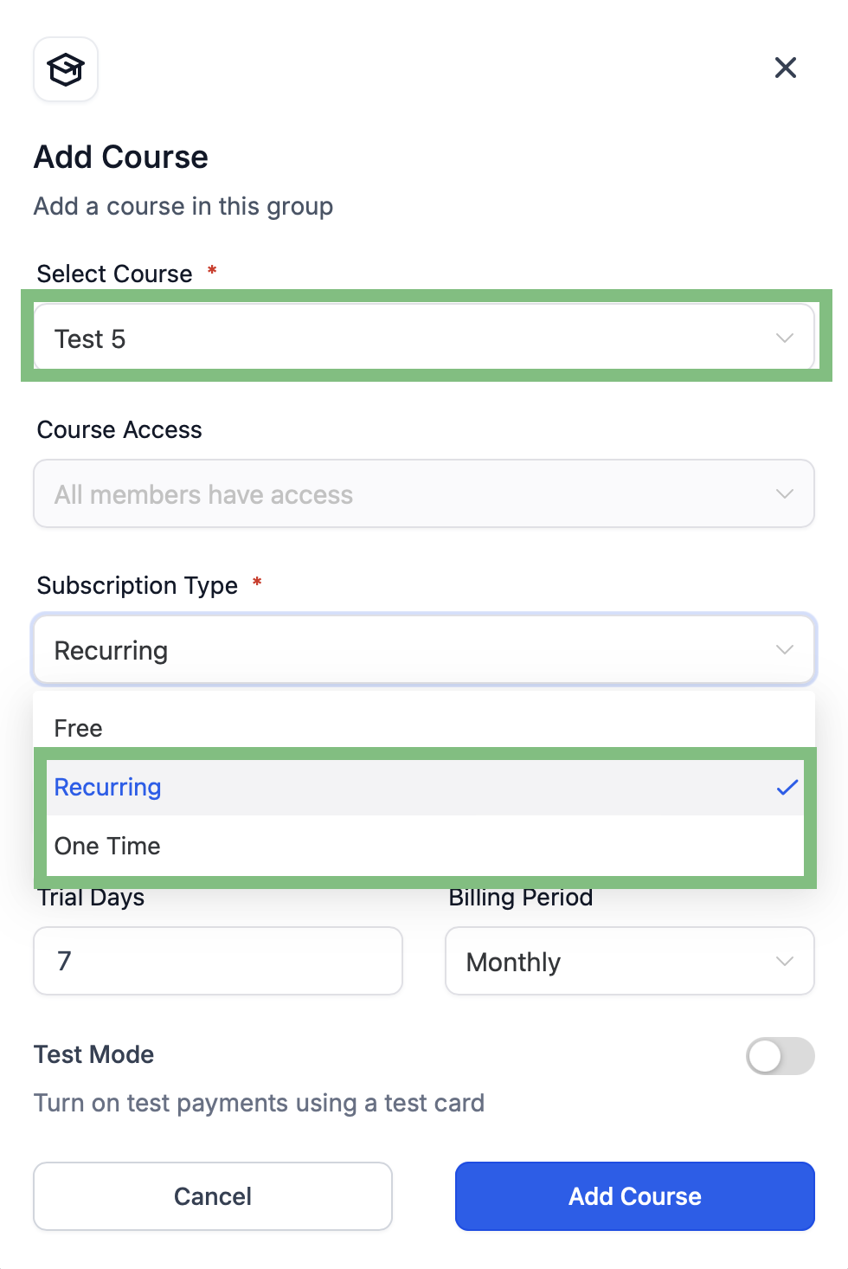Screen dimensions: 848x1269
Task: Close the Add Course dialog
Action: (786, 68)
